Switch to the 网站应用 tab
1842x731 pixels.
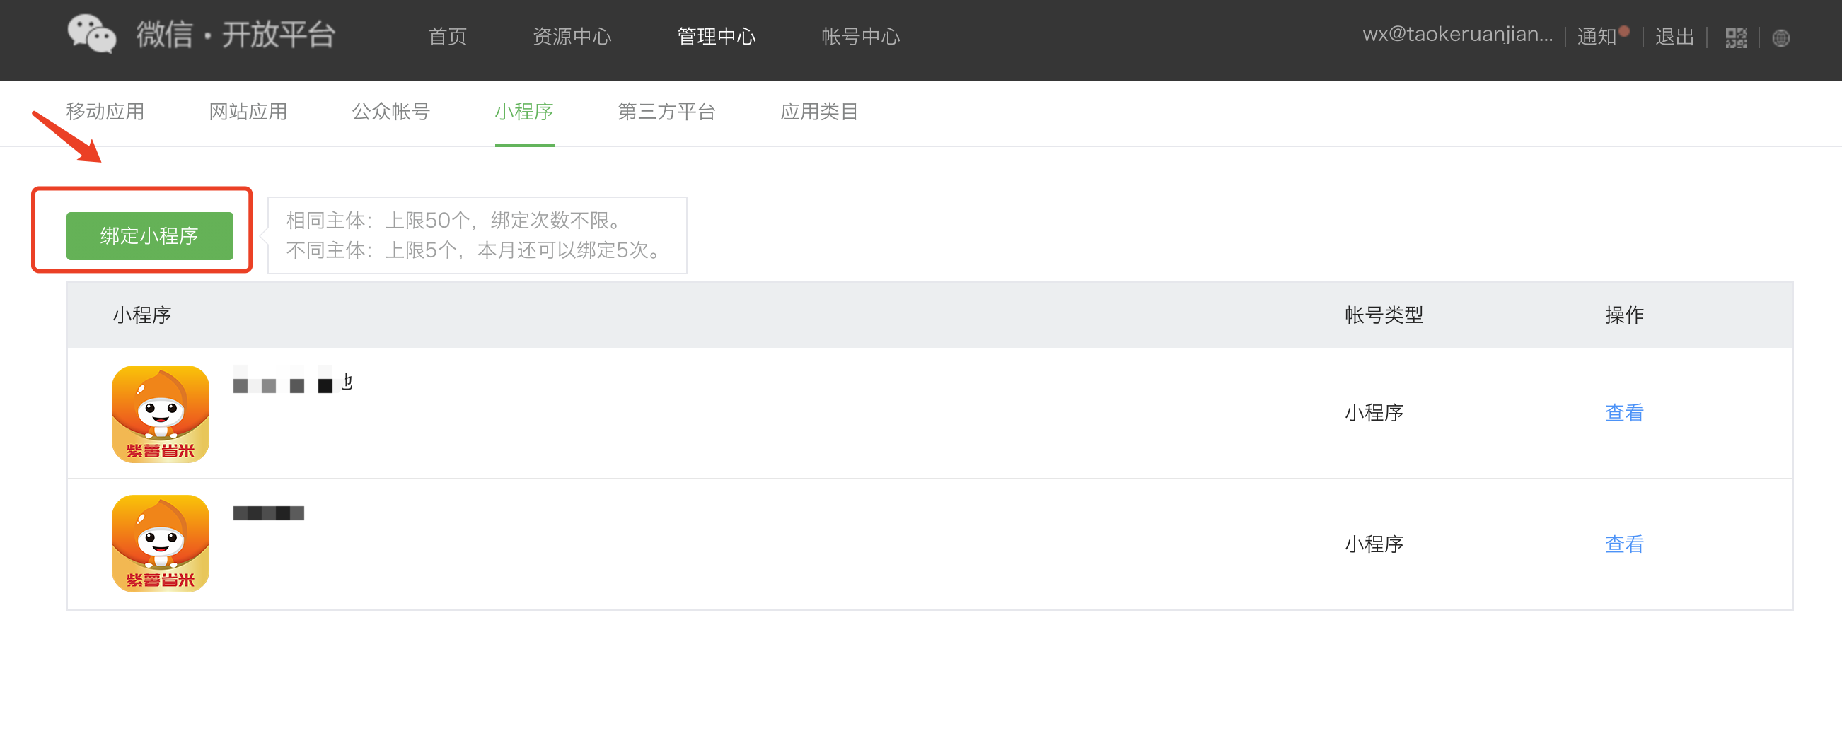tap(248, 112)
